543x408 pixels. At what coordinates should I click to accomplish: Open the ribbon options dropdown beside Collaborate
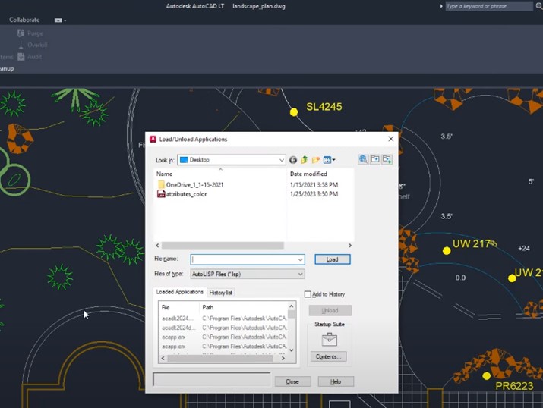60,20
